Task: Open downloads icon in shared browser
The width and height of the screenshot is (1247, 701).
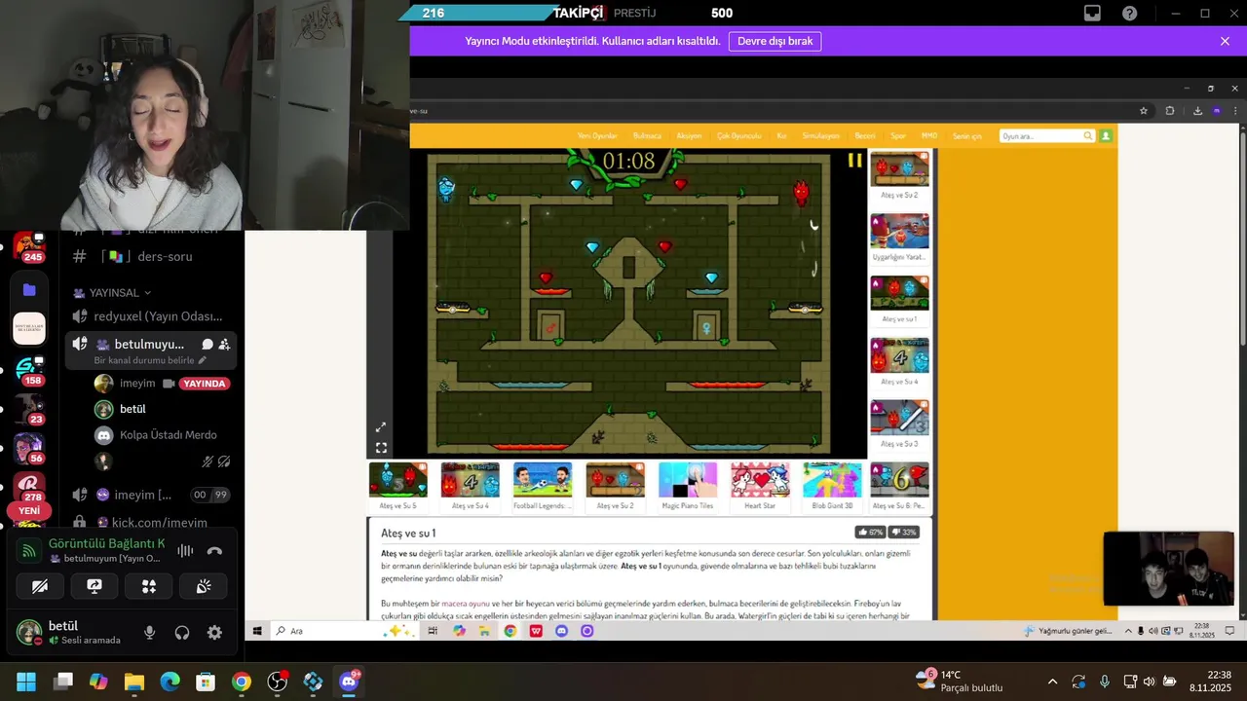Action: click(1197, 111)
